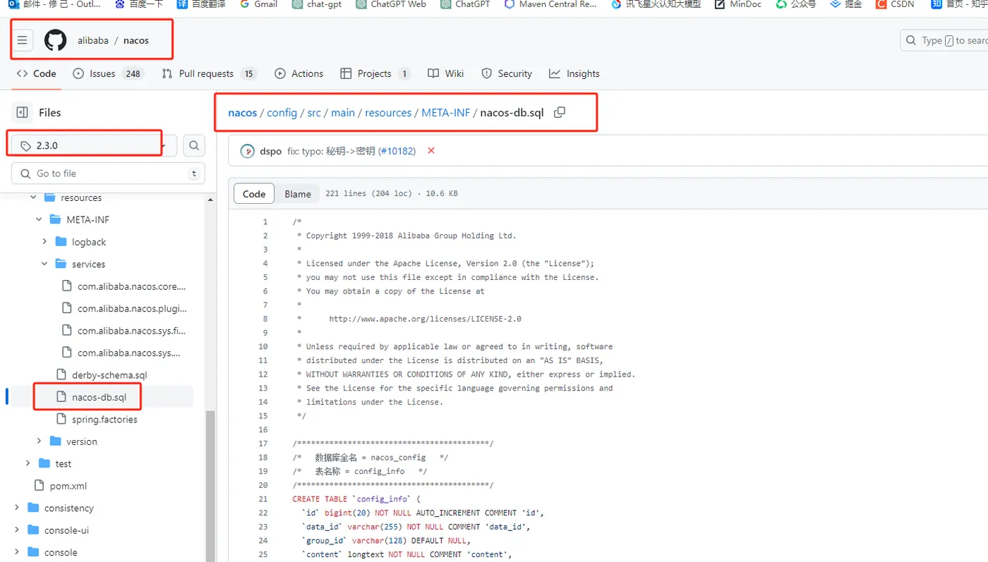988x562 pixels.
Task: Open the CSDN bookmark
Action: point(895,4)
